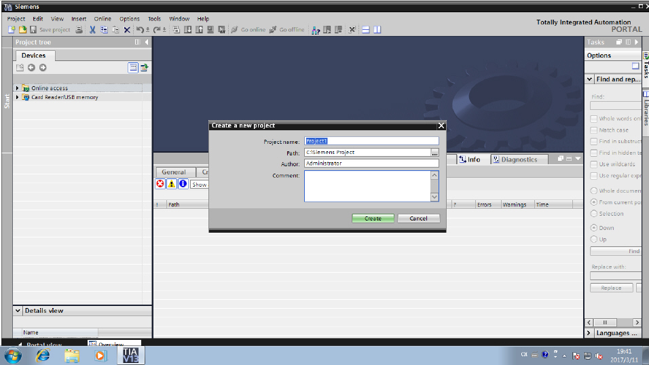Open the Edit menu

click(x=38, y=18)
